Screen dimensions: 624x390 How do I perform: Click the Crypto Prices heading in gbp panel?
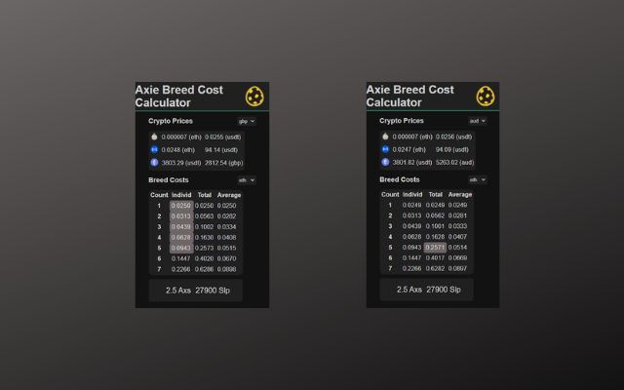pos(171,121)
